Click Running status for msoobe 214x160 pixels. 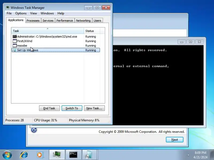[91, 46]
